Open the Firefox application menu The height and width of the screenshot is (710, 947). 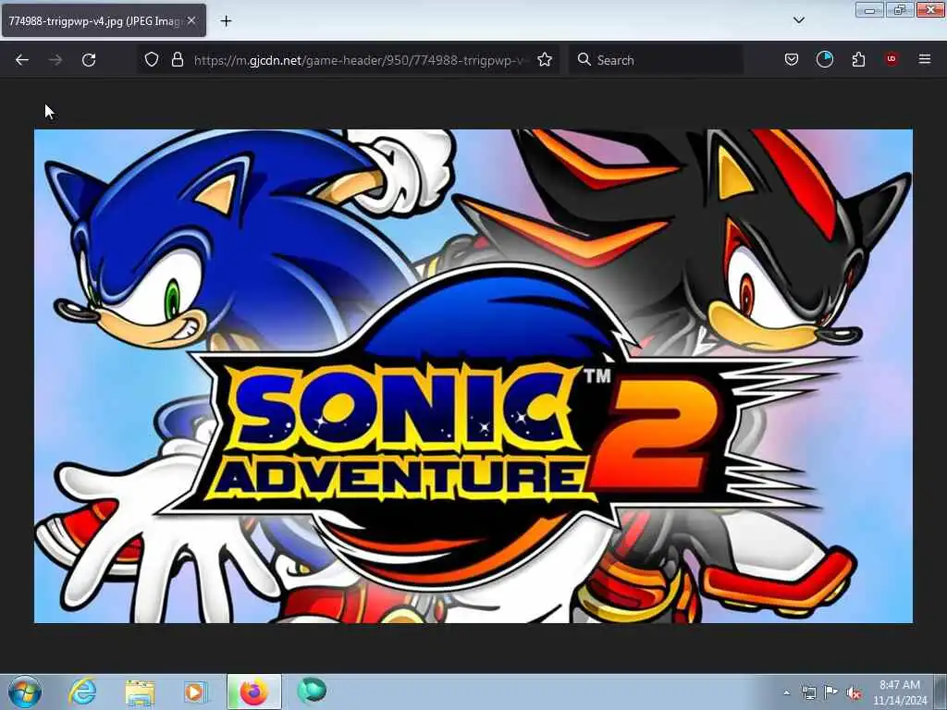[925, 59]
